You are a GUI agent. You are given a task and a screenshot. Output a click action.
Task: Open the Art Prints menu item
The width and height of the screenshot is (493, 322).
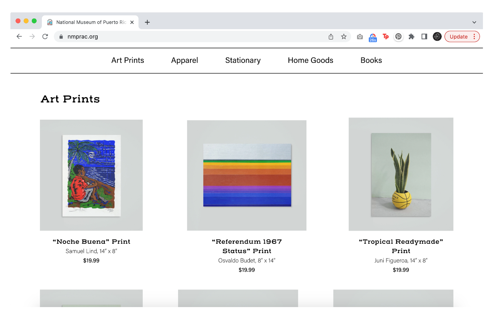(128, 60)
